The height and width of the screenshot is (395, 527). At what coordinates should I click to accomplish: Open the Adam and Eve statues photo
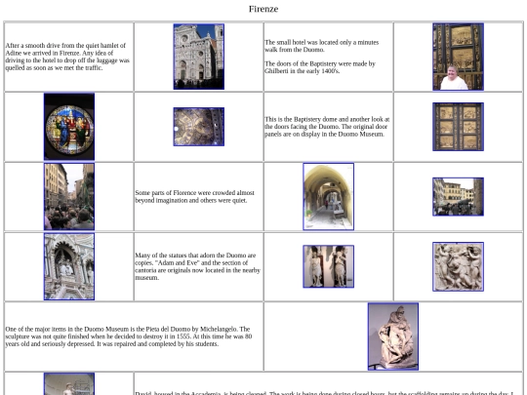pyautogui.click(x=328, y=266)
